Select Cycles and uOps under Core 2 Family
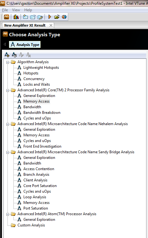The height and width of the screenshot is (238, 148). click(37, 118)
